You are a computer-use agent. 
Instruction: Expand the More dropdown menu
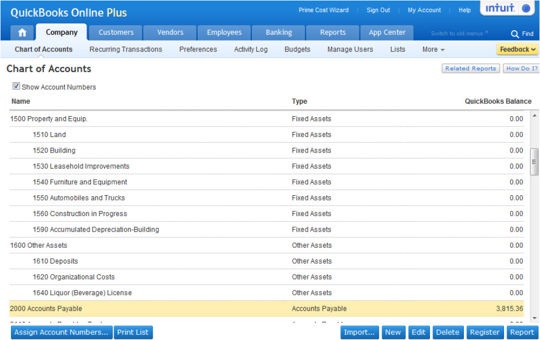433,49
